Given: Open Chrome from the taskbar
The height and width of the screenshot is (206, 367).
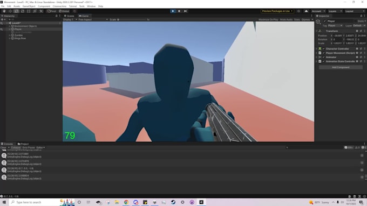Looking at the screenshot, I should 126,202.
